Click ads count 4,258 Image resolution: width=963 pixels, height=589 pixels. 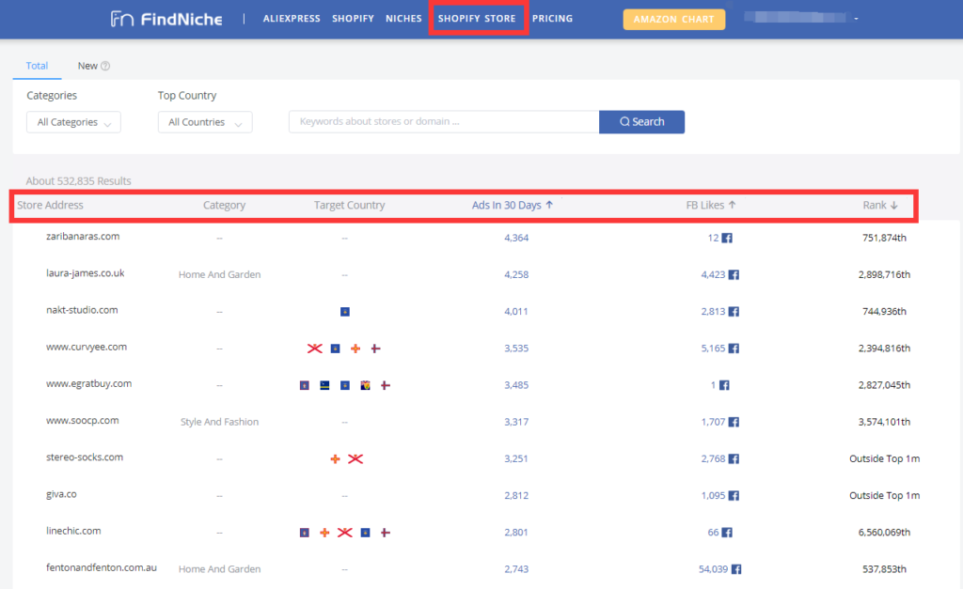[516, 275]
